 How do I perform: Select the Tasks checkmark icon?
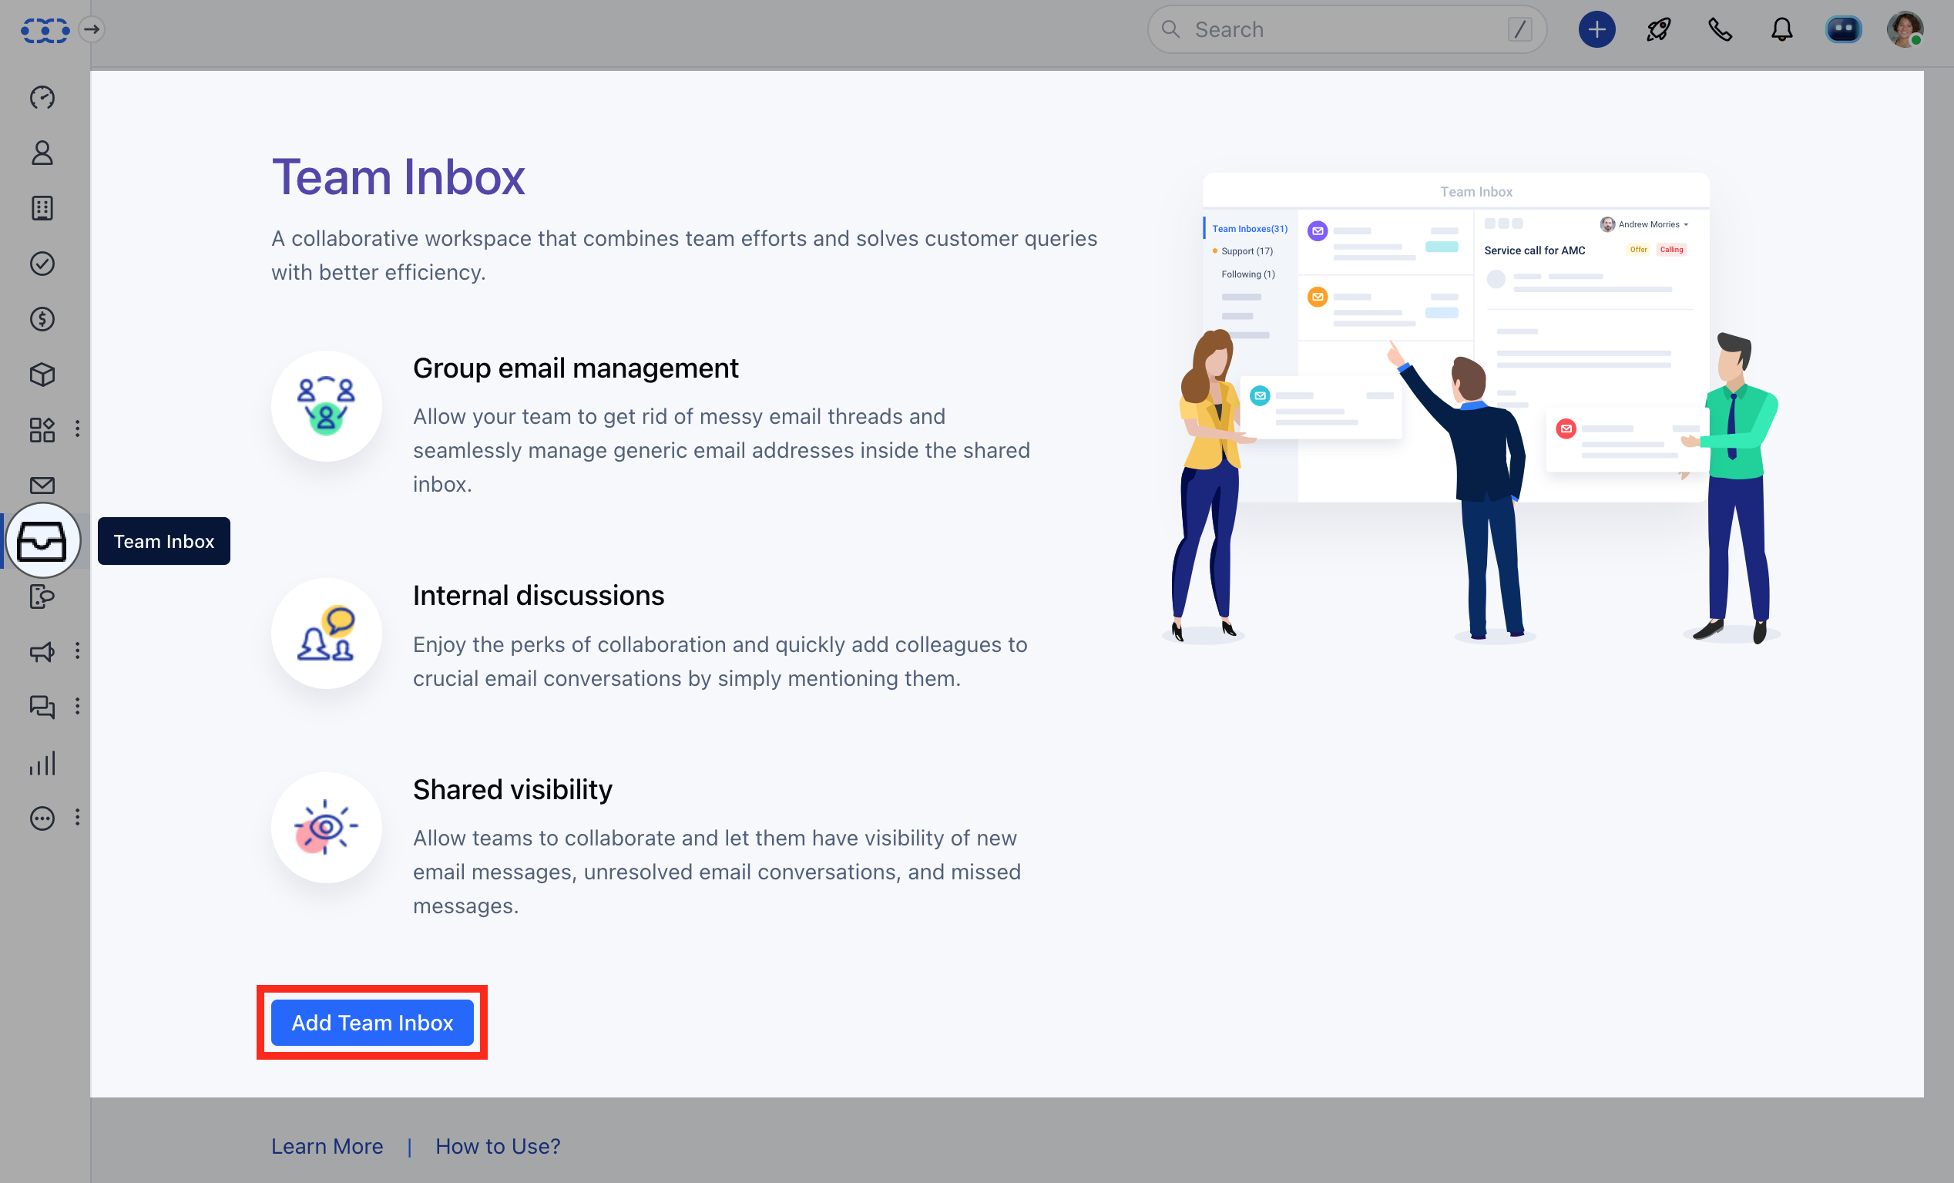(43, 264)
